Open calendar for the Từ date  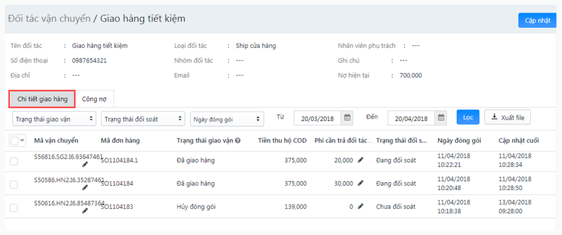point(347,118)
